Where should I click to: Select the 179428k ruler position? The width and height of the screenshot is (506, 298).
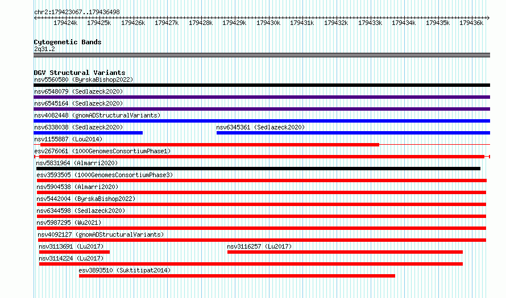[x=201, y=23]
